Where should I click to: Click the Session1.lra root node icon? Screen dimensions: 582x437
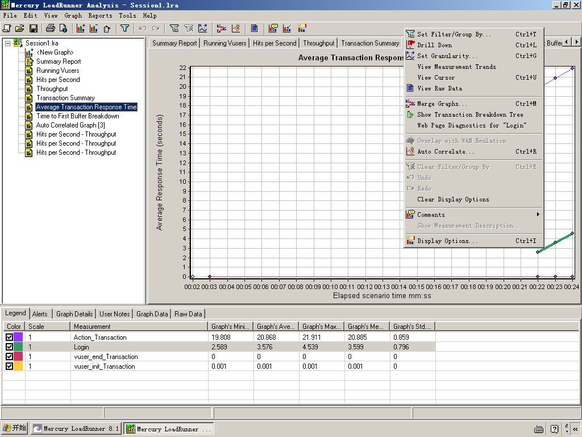(x=18, y=43)
